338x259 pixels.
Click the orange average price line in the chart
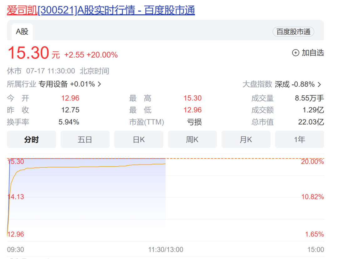coord(86,167)
